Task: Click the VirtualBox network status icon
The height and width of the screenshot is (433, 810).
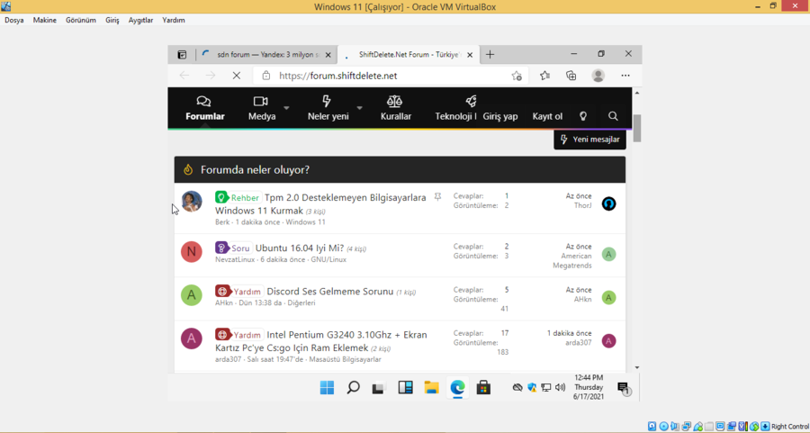Action: pos(687,427)
